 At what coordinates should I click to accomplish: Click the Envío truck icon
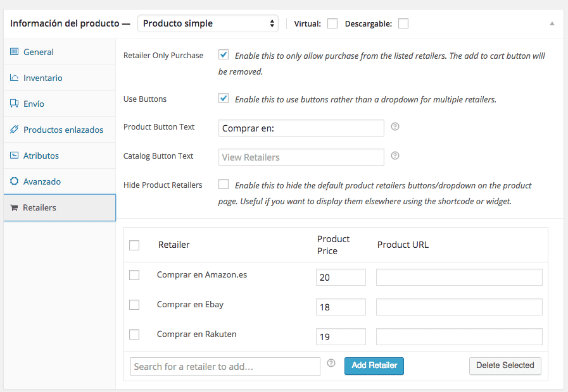(x=15, y=104)
